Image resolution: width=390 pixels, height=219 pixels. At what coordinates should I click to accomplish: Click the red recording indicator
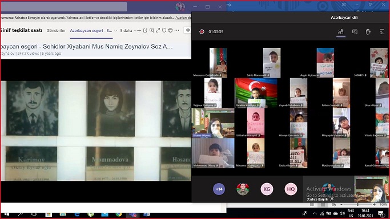click(x=202, y=32)
